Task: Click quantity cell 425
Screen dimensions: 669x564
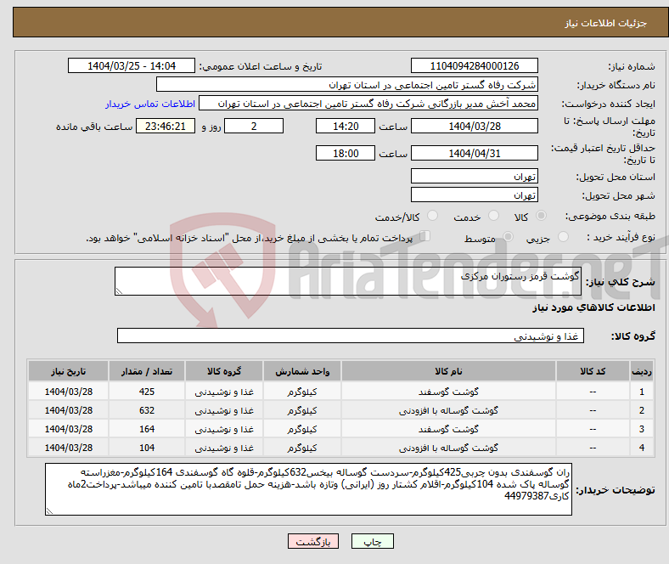Action: [147, 392]
